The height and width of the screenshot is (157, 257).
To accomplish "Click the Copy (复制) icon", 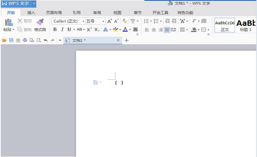I will [20, 30].
